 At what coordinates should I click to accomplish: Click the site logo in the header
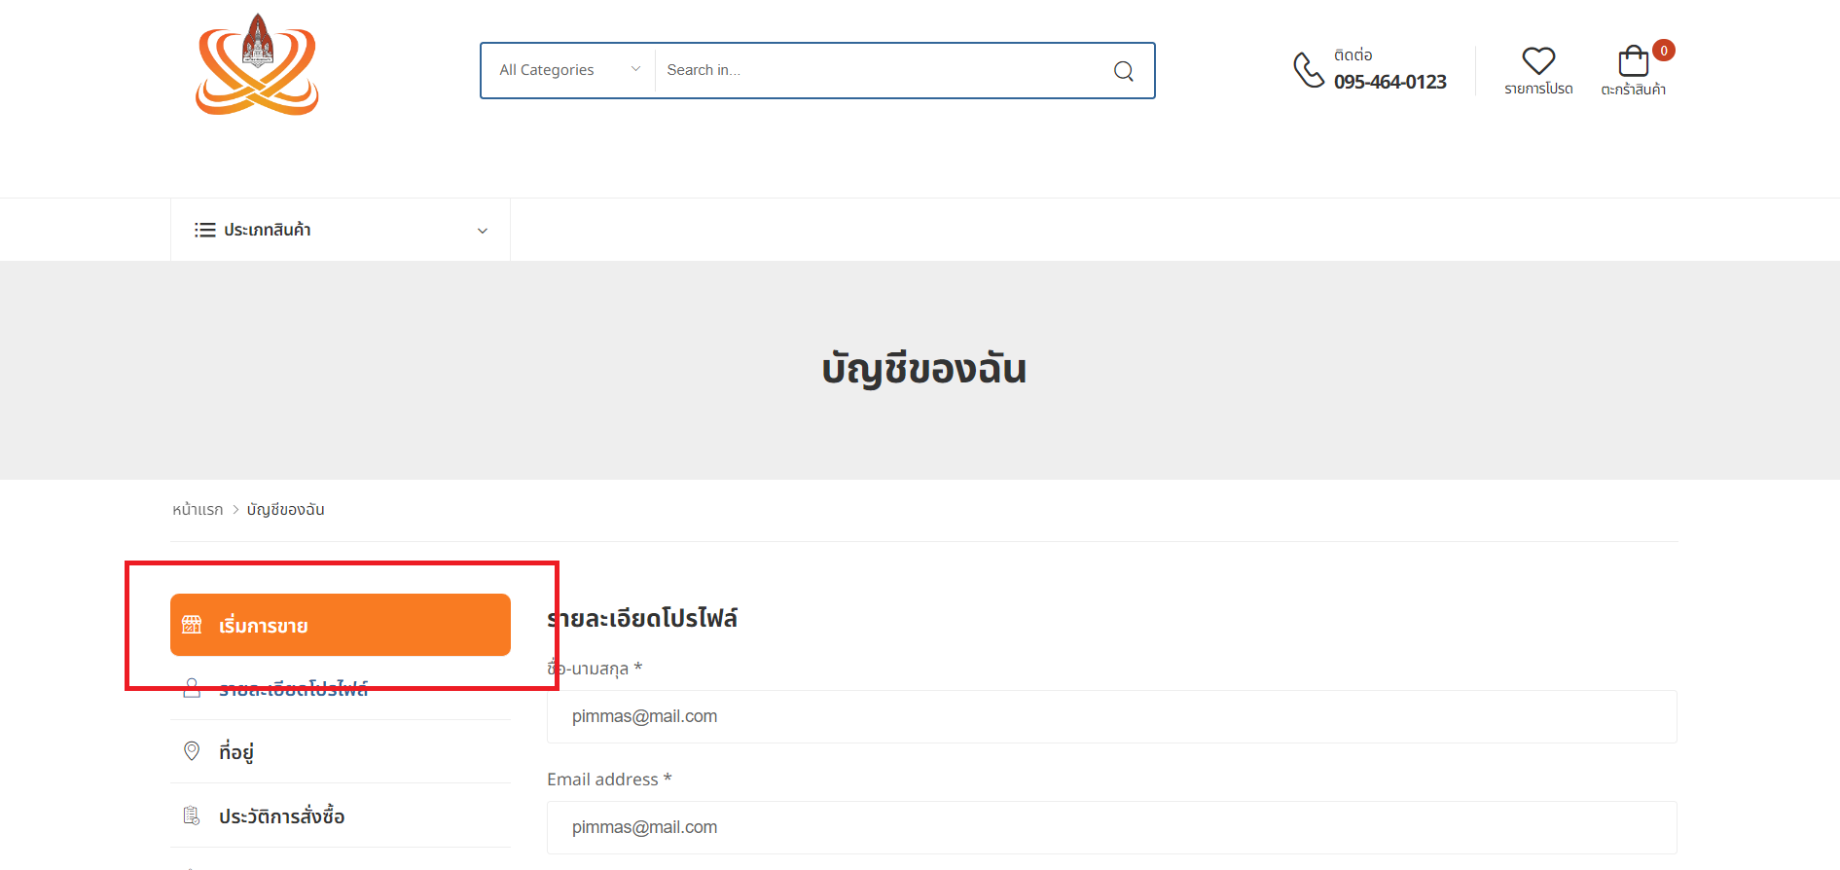click(x=257, y=65)
